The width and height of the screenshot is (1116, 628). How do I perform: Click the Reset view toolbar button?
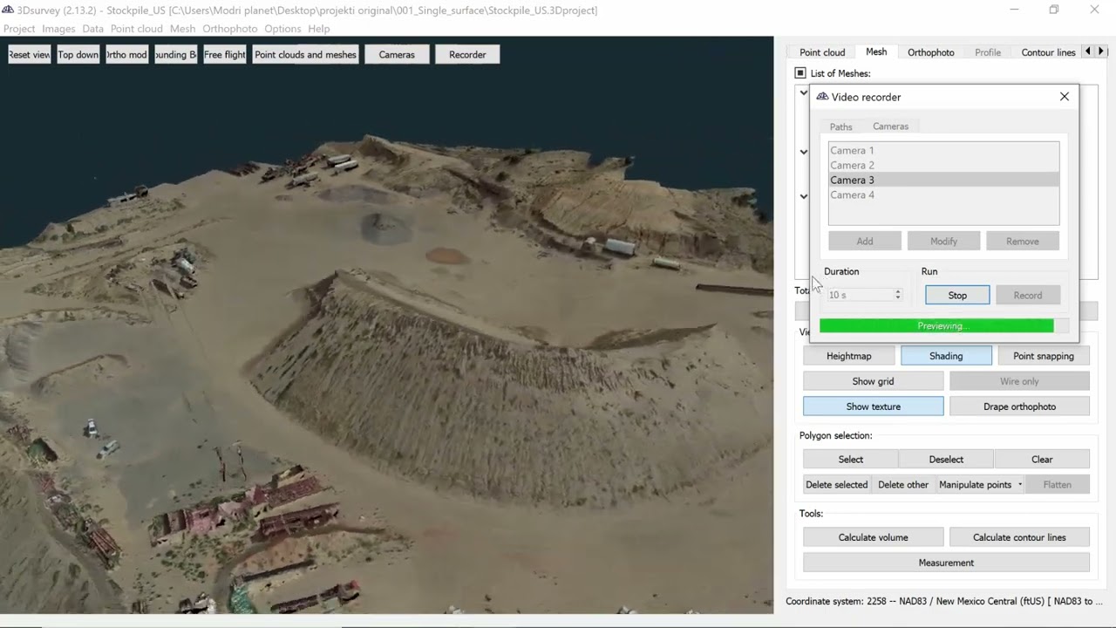[x=29, y=54]
